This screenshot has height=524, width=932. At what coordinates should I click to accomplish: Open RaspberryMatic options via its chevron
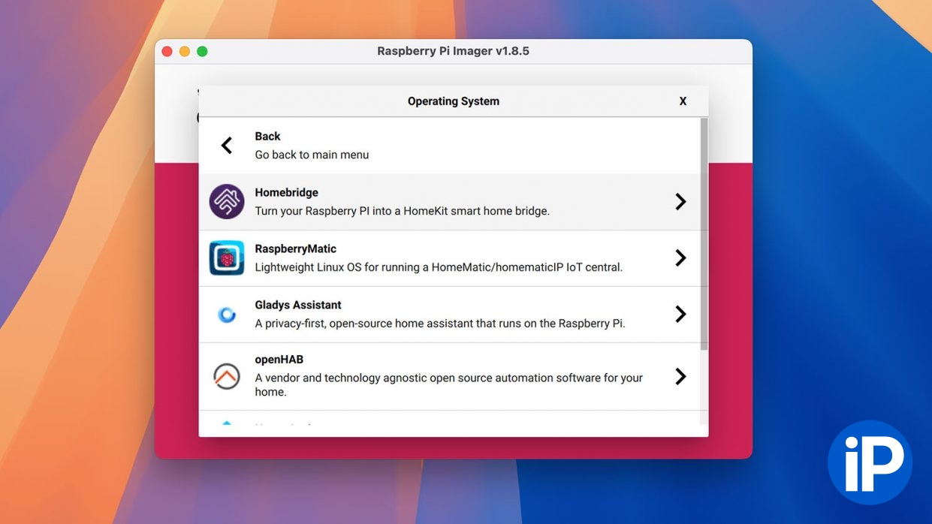[680, 257]
